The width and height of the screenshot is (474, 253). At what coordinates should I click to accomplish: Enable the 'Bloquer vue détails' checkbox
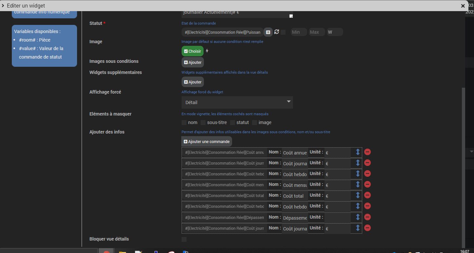click(184, 239)
